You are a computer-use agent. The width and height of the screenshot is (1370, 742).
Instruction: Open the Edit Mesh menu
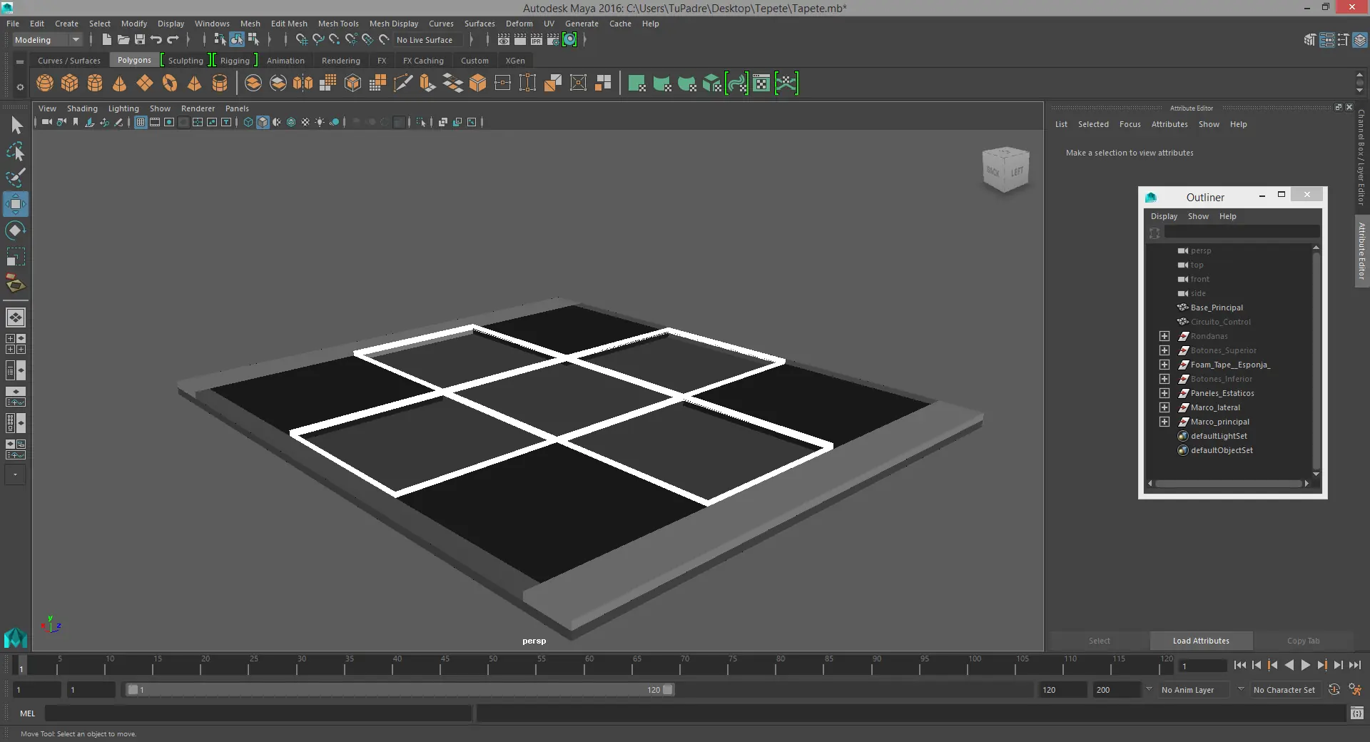tap(289, 24)
